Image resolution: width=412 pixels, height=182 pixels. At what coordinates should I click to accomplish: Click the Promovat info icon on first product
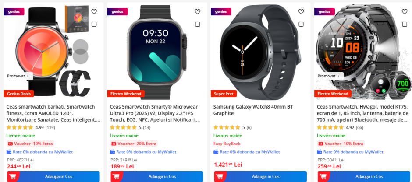[x=28, y=76]
